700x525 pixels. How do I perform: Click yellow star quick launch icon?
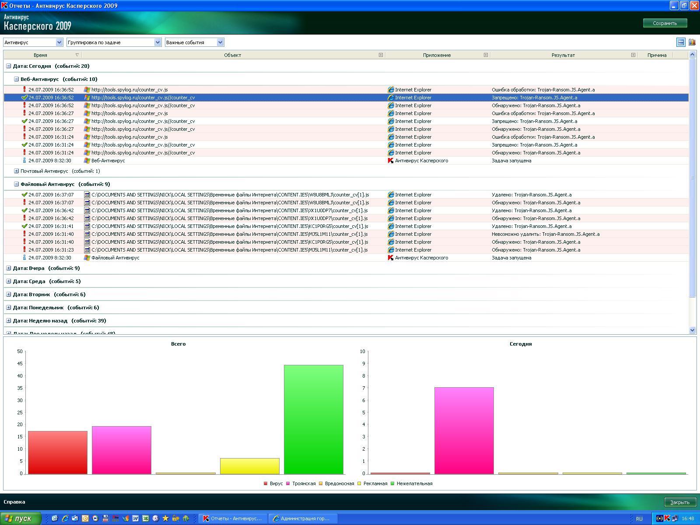(x=165, y=518)
